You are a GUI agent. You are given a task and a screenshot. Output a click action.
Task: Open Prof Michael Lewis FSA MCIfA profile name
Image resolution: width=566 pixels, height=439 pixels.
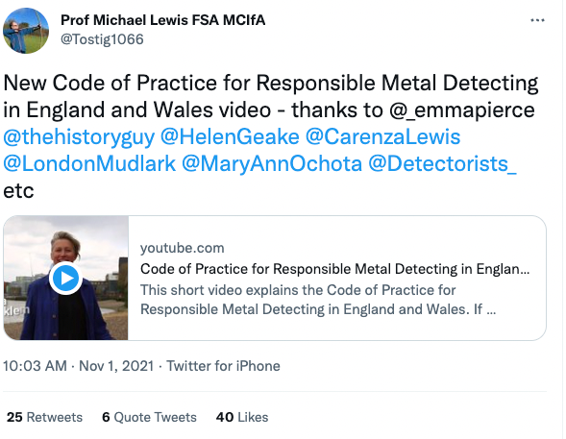click(162, 20)
